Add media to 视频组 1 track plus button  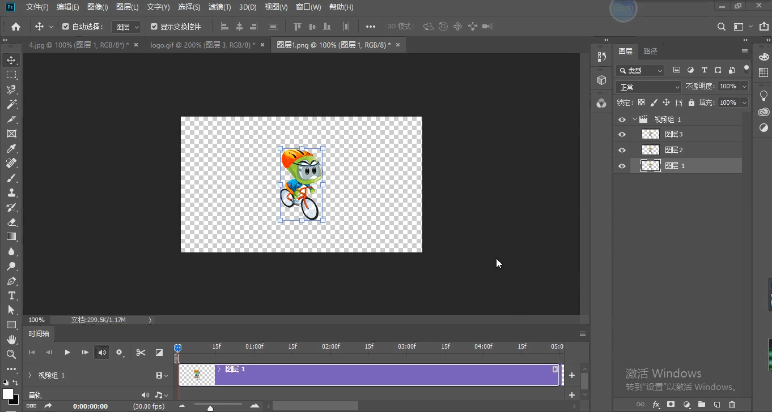572,375
